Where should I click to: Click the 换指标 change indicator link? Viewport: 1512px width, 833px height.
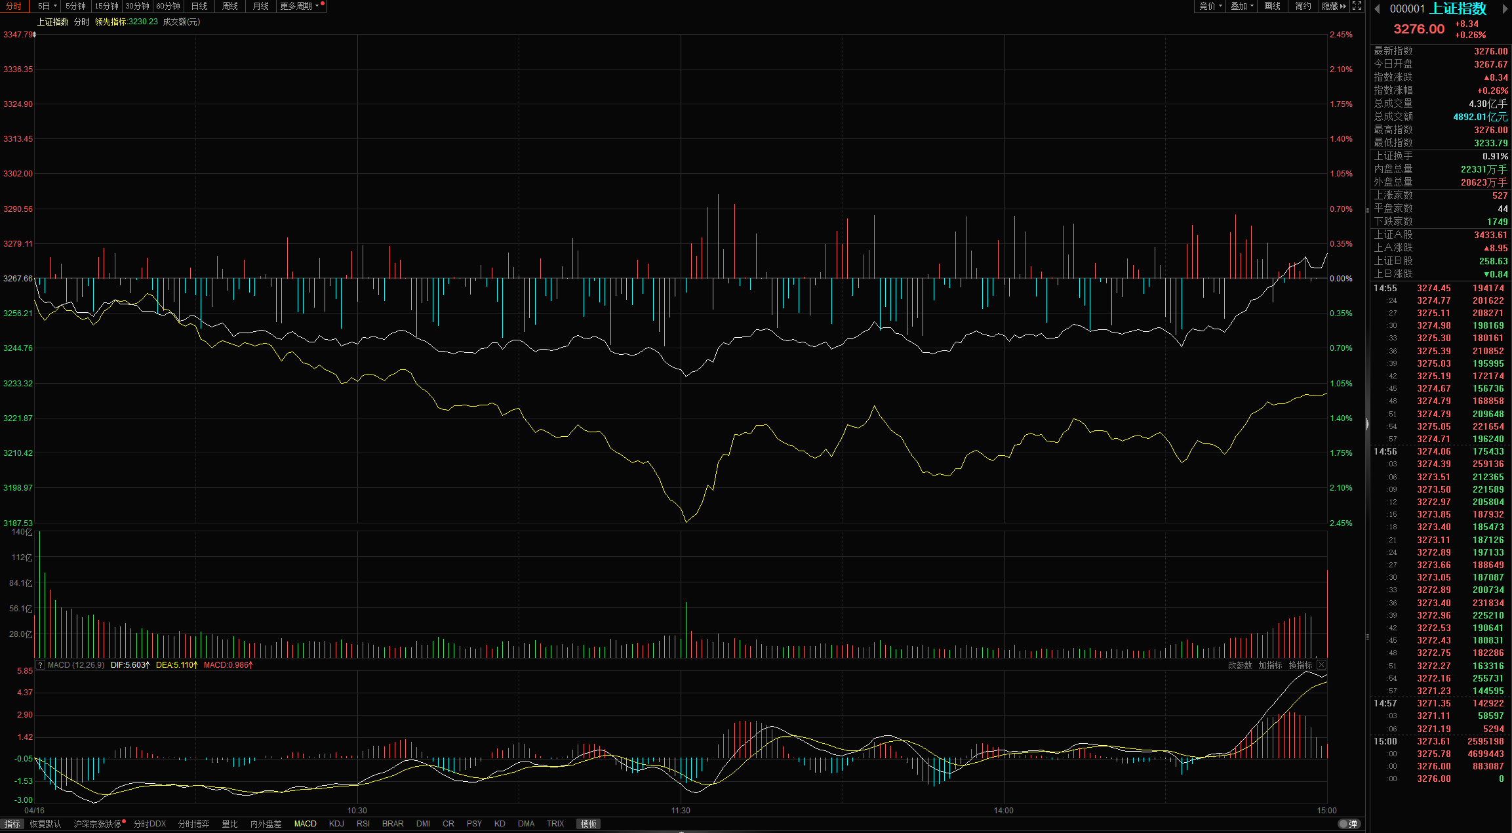click(x=1300, y=665)
